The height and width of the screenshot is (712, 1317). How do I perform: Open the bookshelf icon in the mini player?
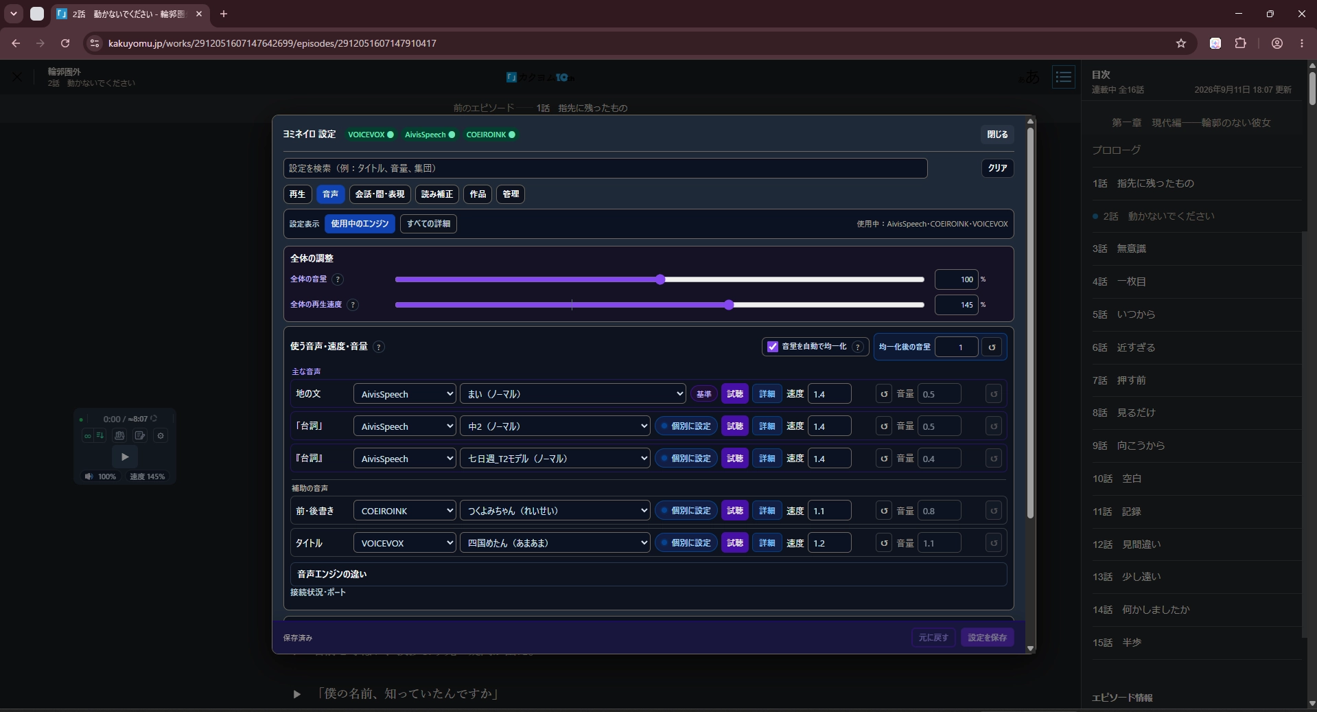[119, 436]
